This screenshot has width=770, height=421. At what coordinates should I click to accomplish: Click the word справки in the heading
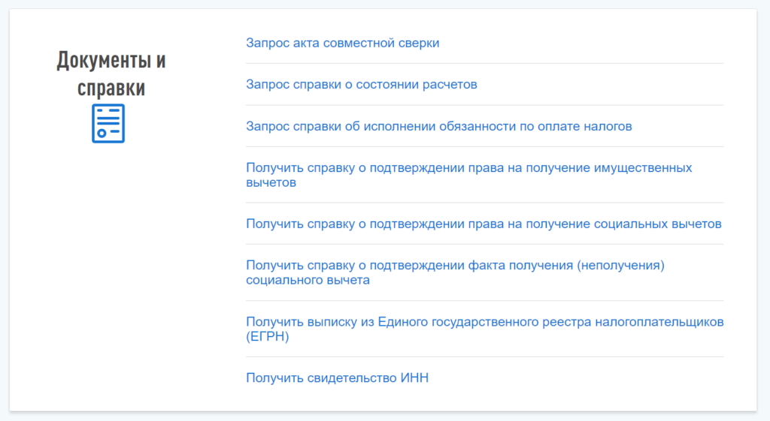pos(111,89)
